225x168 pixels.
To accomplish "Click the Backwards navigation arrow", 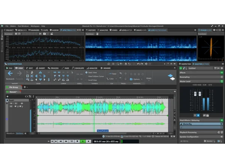I will pos(10,74).
